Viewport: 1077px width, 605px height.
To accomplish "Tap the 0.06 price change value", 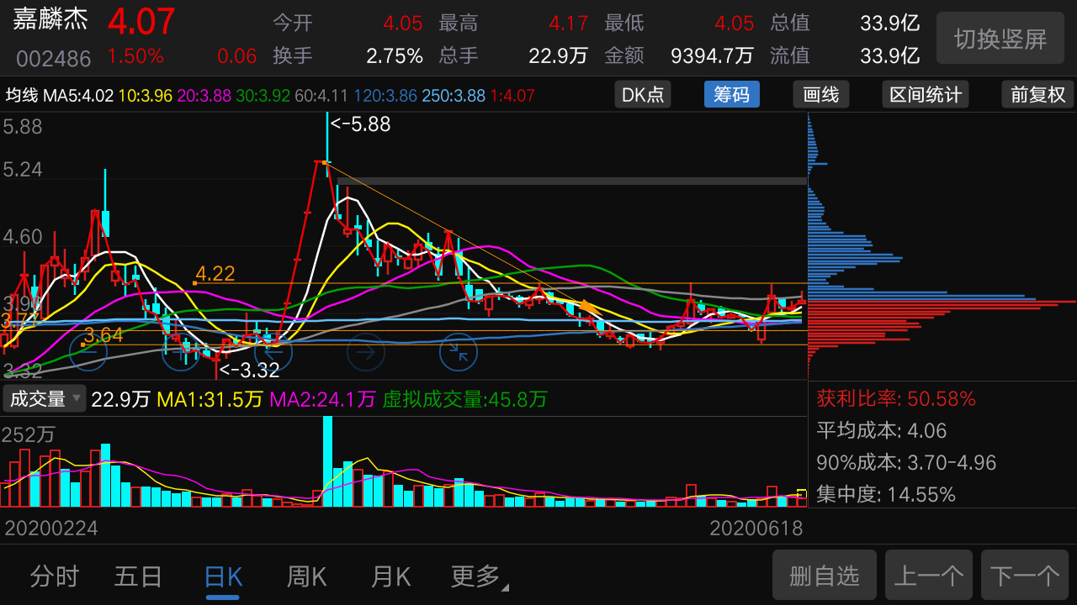I will [236, 56].
